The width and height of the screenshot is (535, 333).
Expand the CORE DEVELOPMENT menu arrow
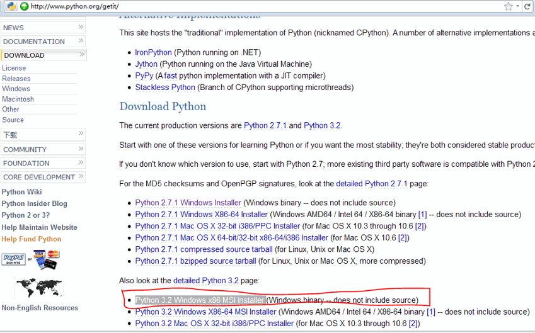[x=81, y=176]
